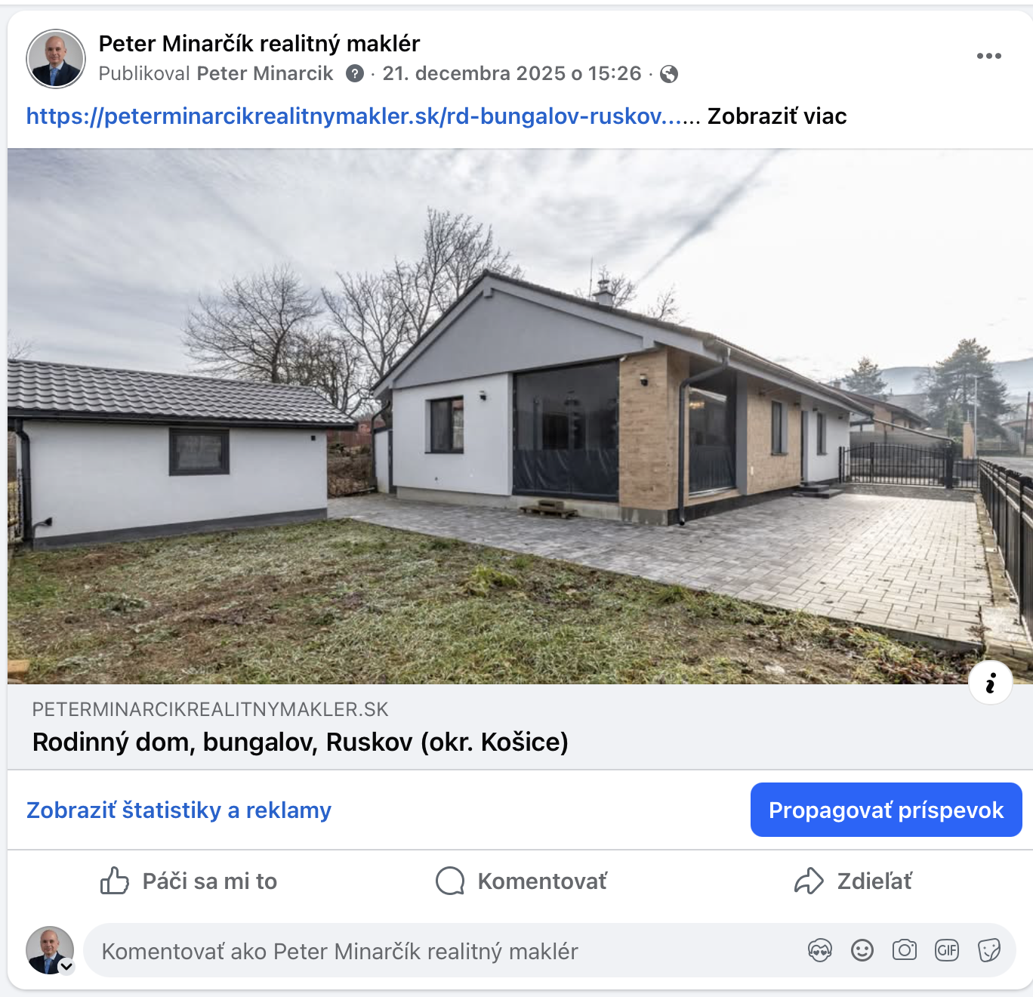
Task: Click the share arrow Zdieľať icon
Action: [x=809, y=881]
